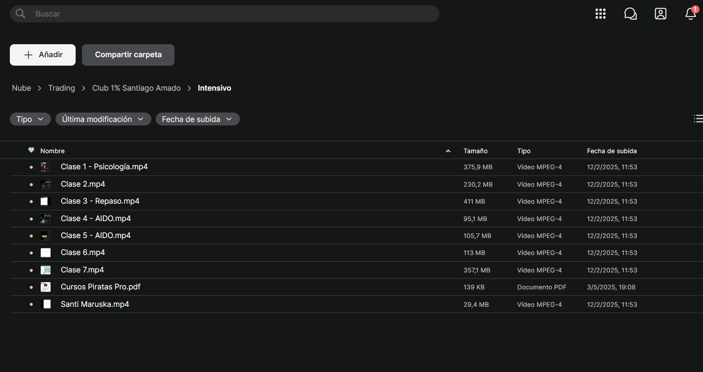
Task: Expand the Última modificación filter dropdown
Action: click(x=103, y=119)
